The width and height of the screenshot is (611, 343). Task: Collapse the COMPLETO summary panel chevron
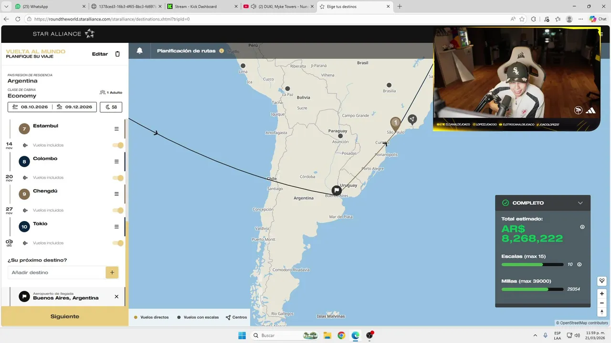pyautogui.click(x=580, y=203)
